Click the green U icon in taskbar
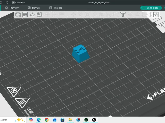Image resolution: width=165 pixels, height=123 pixels. coord(86,120)
